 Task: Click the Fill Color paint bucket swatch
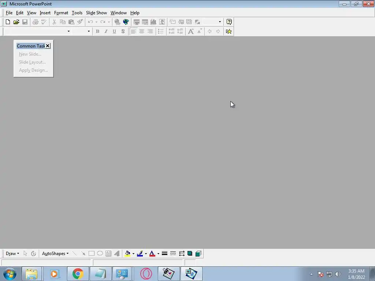[127, 254]
